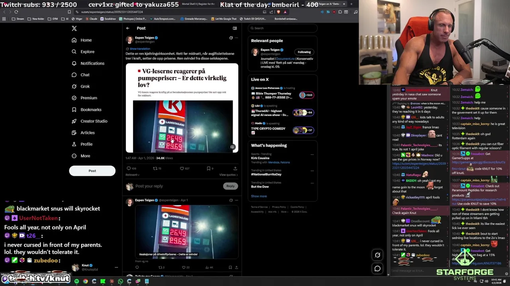Screen dimensions: 510x286
Task: Open Chat in the sidebar
Action: tap(80, 75)
